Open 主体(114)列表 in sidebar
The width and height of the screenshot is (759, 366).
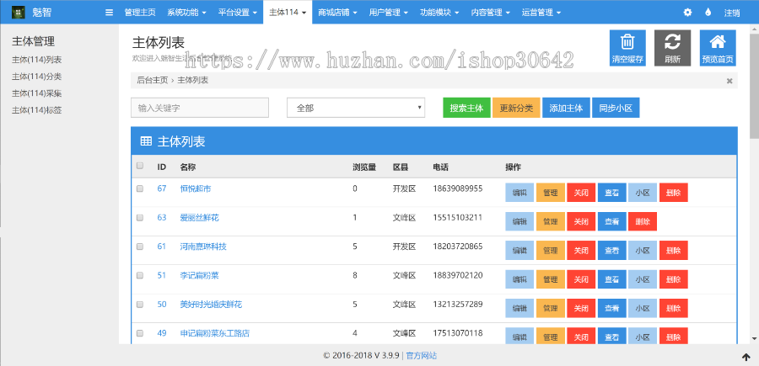pyautogui.click(x=37, y=60)
